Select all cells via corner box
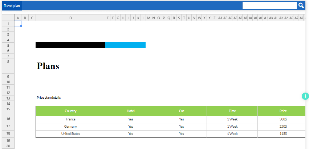This screenshot has height=149, width=309. click(8, 18)
